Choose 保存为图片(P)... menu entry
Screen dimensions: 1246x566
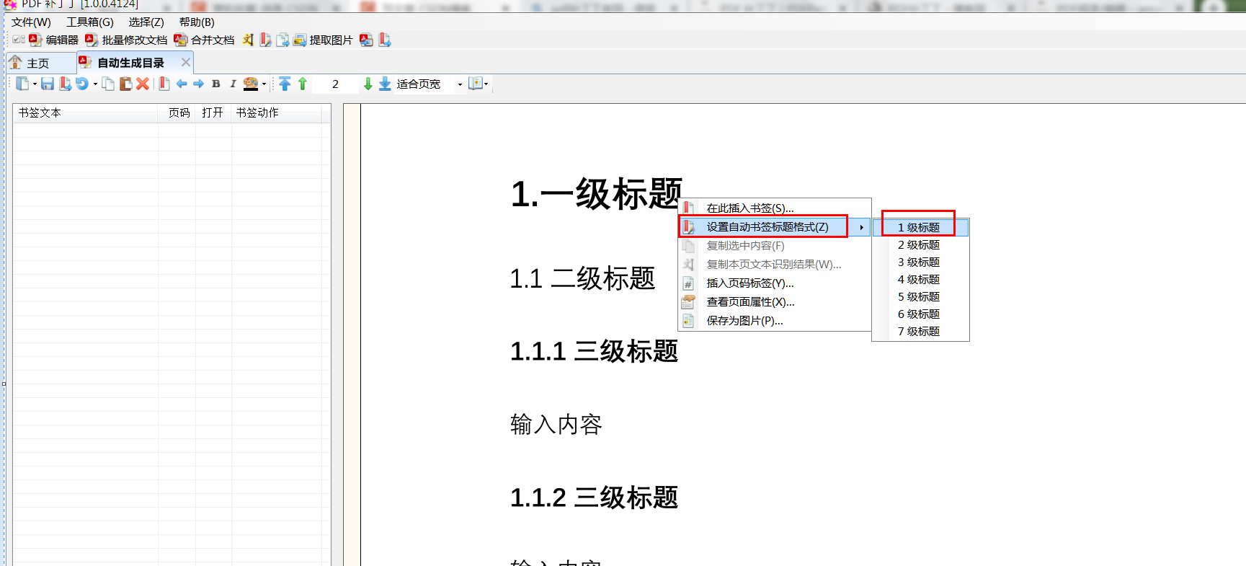point(775,320)
